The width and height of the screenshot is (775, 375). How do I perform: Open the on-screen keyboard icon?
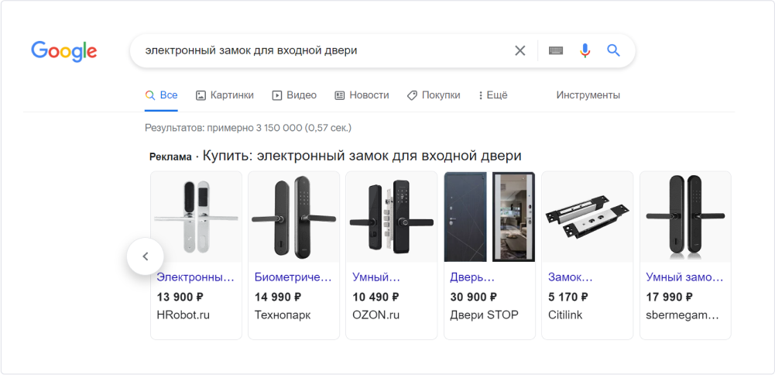(x=556, y=50)
